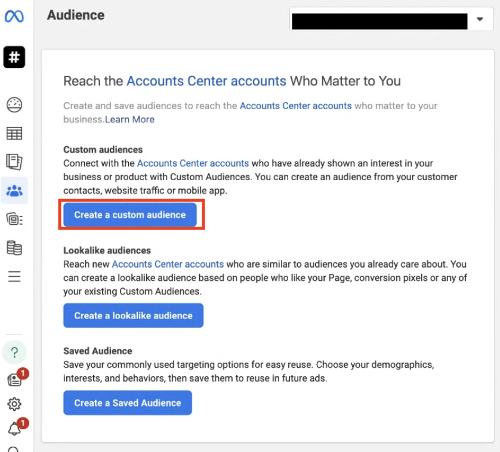The height and width of the screenshot is (452, 500).
Task: Open the Help question mark icon
Action: [14, 352]
